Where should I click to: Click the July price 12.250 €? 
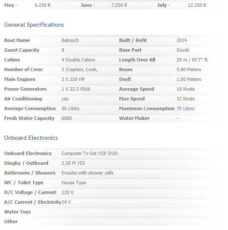coord(197,5)
